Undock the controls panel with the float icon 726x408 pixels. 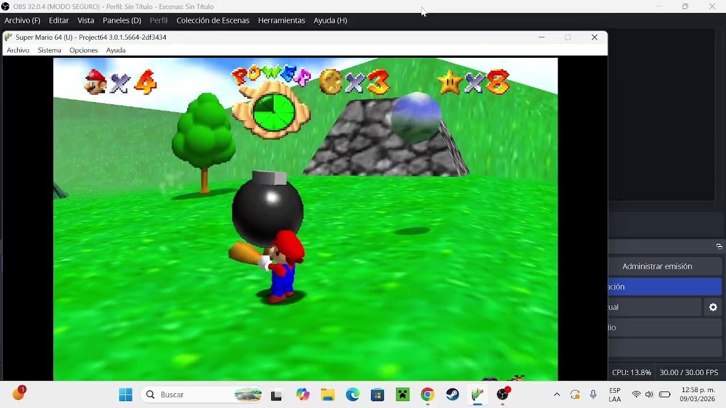tap(719, 246)
